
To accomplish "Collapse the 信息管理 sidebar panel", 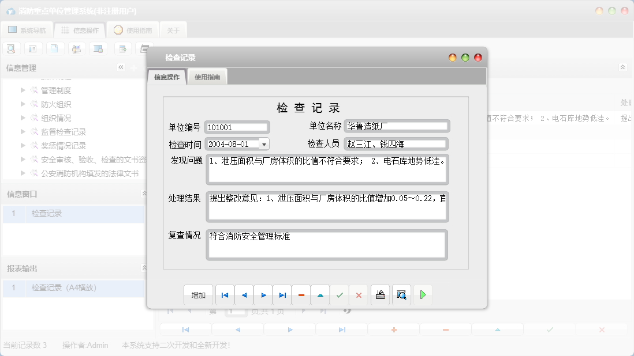I will (x=121, y=67).
